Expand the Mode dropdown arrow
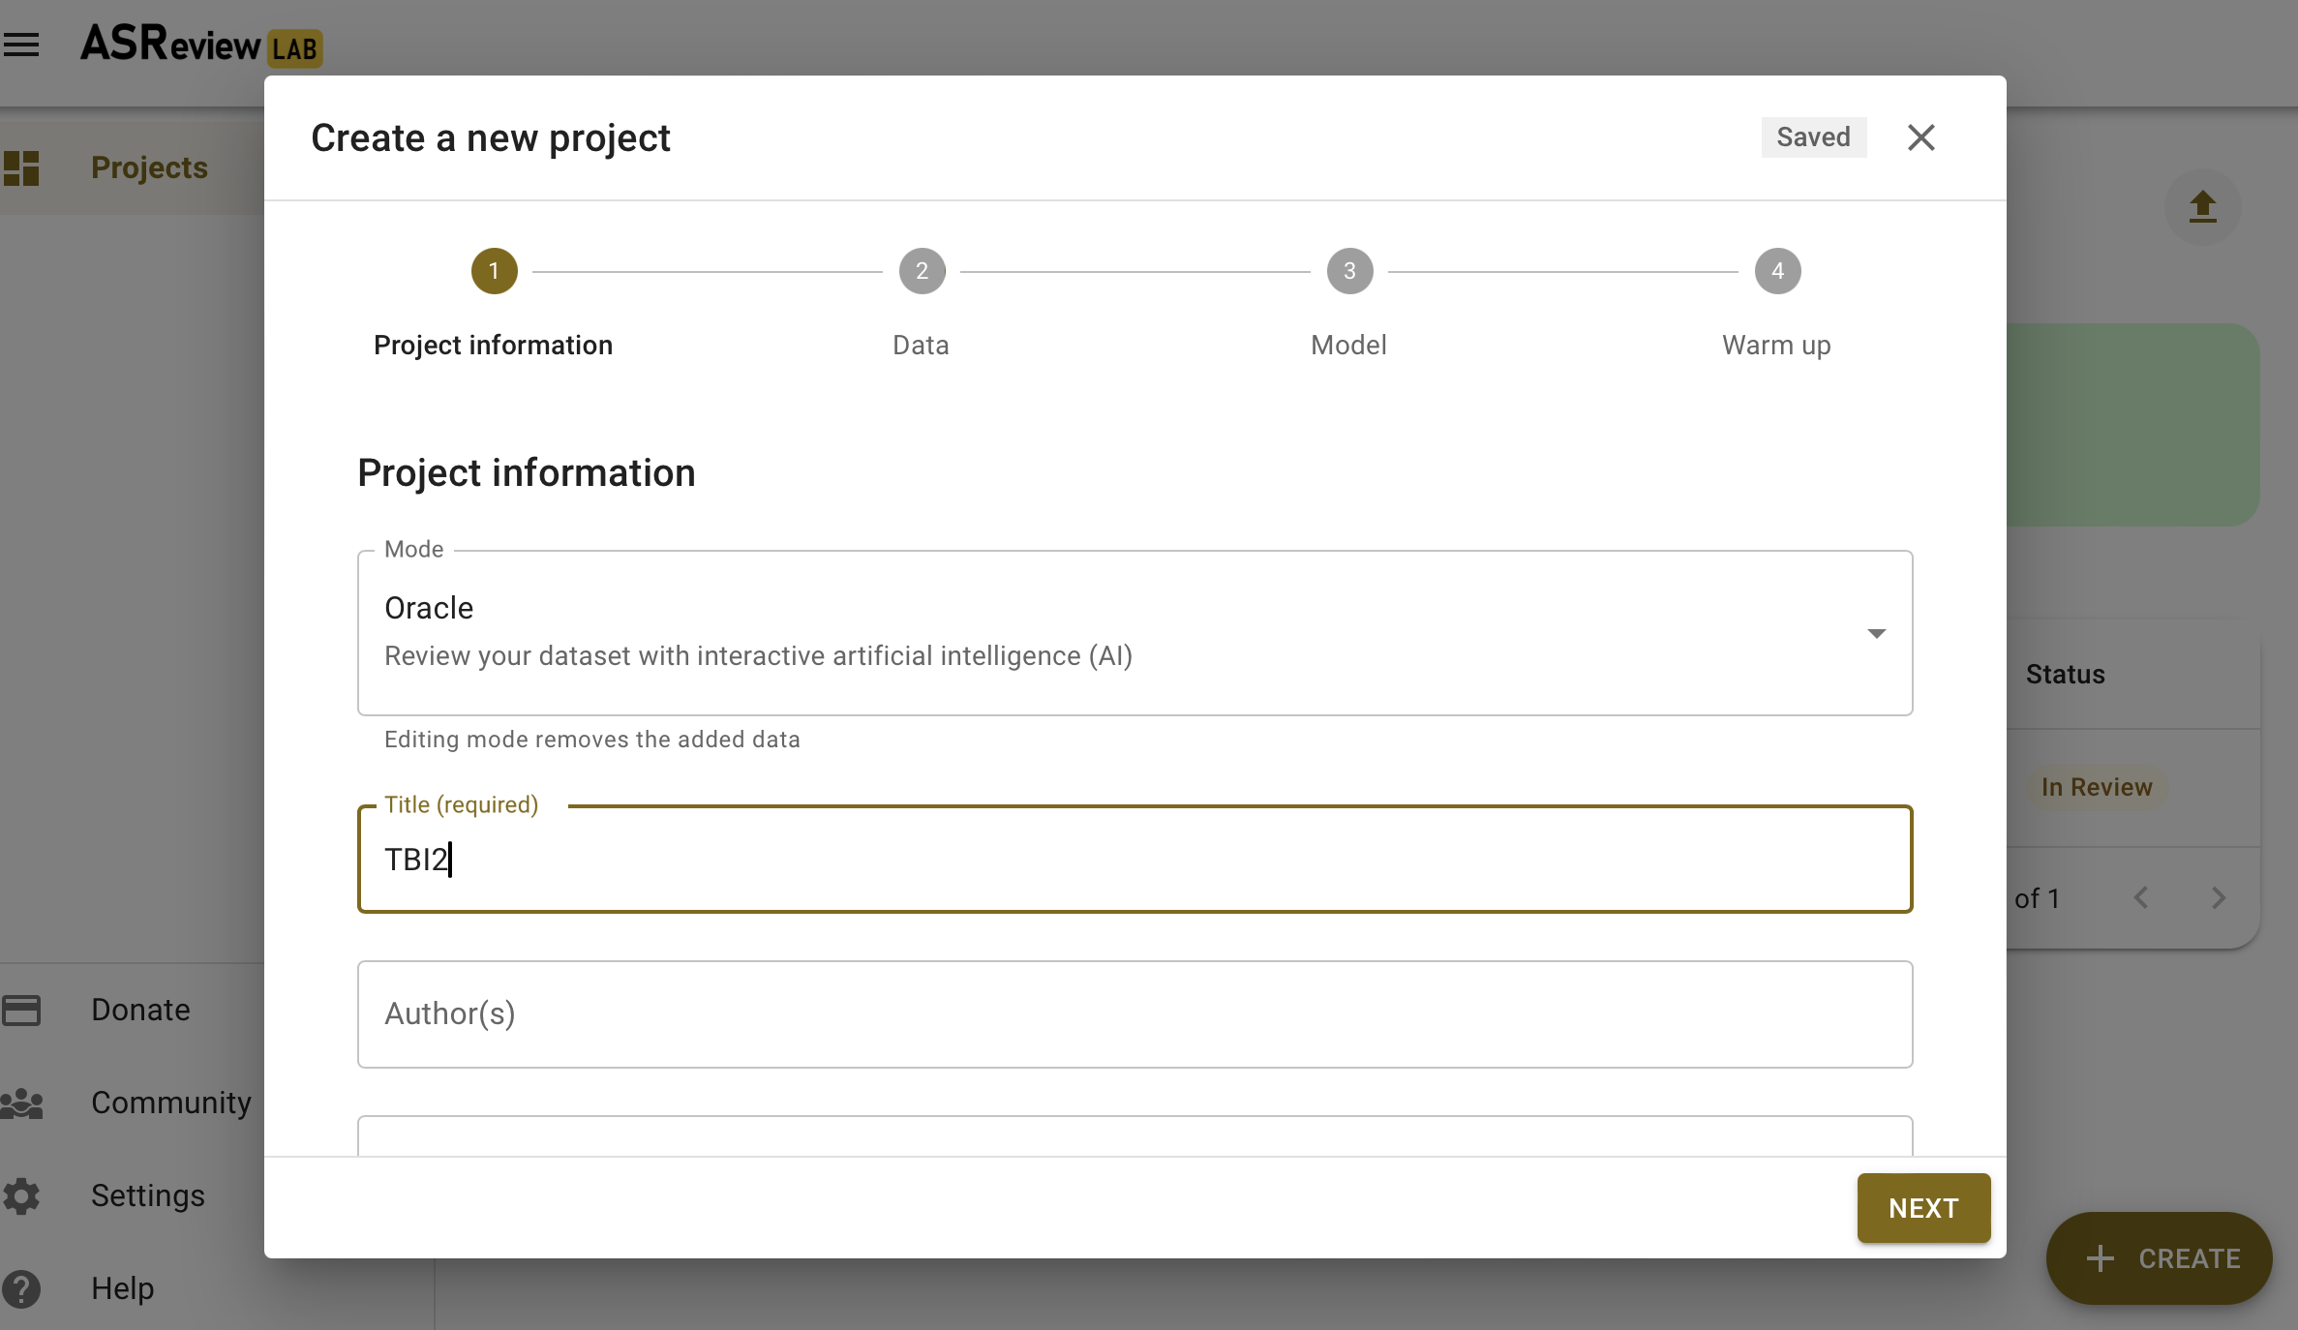The image size is (2298, 1330). pyautogui.click(x=1876, y=633)
